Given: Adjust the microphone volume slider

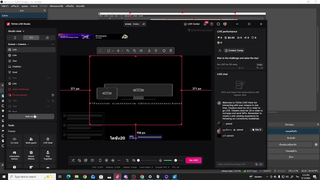Looking at the screenshot, I should [174, 160].
